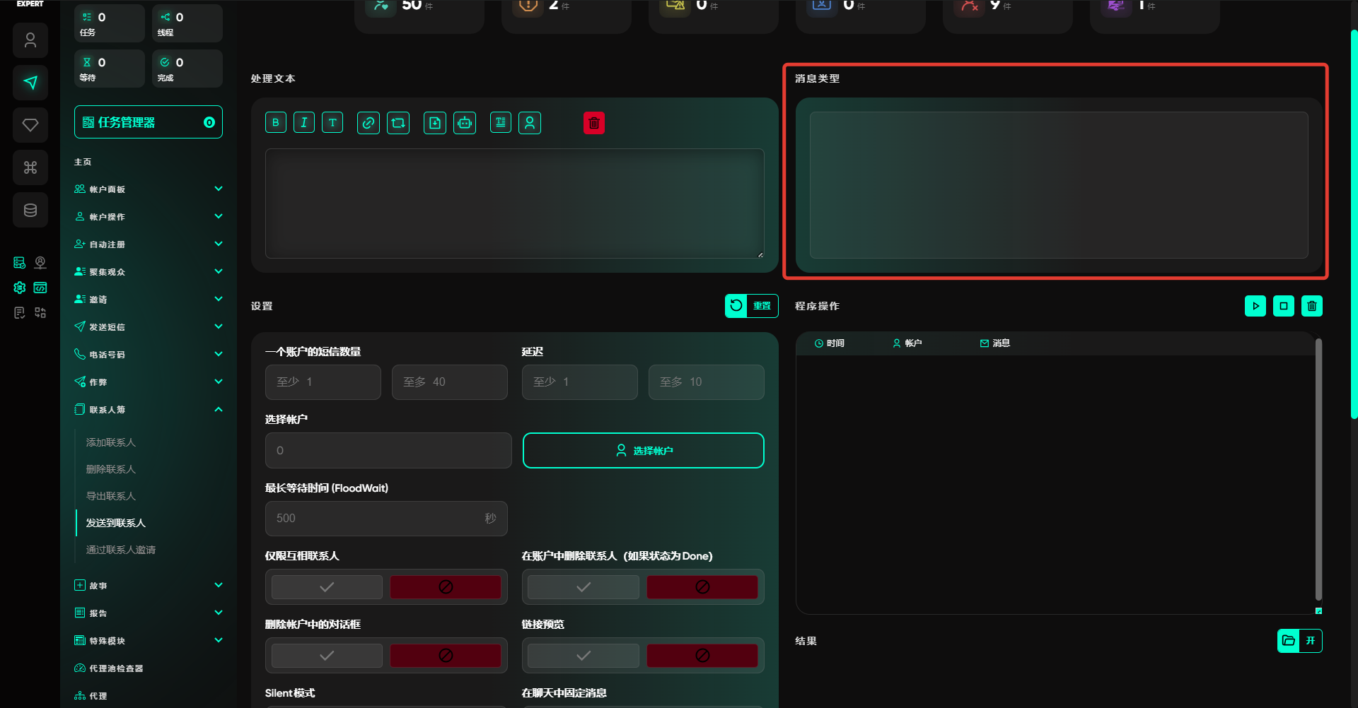Open the database icon in the left sidebar
This screenshot has width=1358, height=708.
(x=30, y=210)
